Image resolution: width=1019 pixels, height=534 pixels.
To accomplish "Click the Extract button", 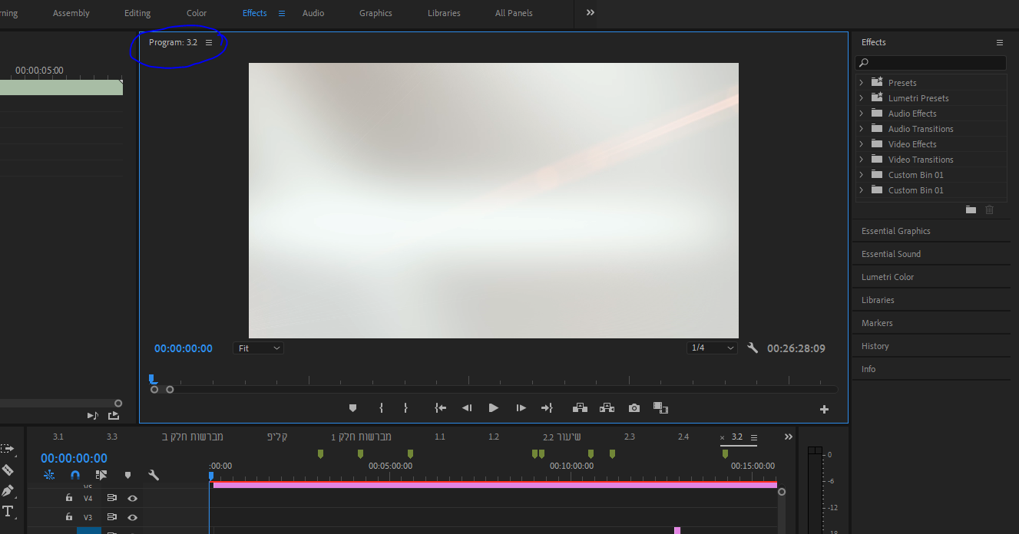I will (x=607, y=408).
